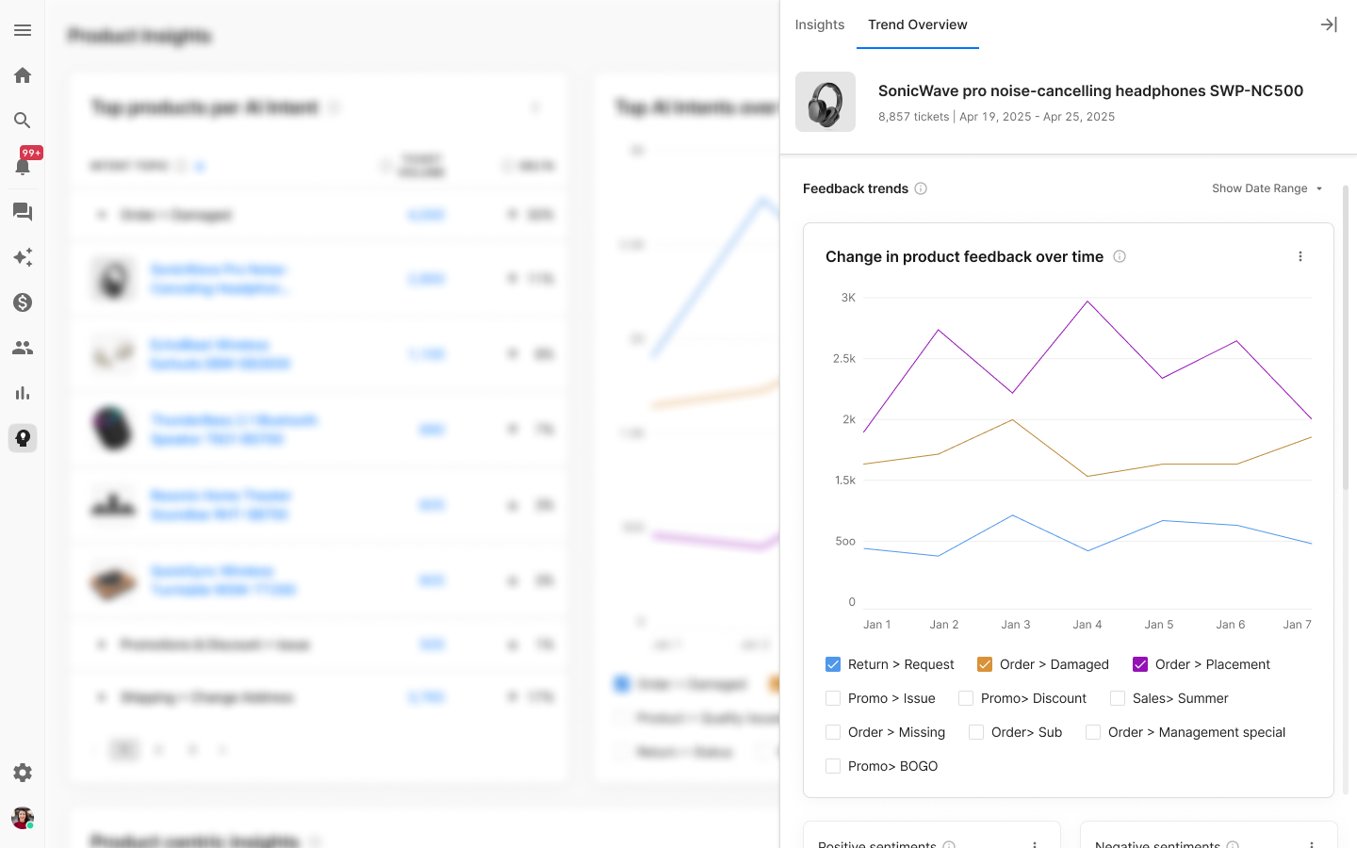Select the AI sparkles icon in sidebar
Viewport: 1357px width, 848px height.
pyautogui.click(x=23, y=257)
